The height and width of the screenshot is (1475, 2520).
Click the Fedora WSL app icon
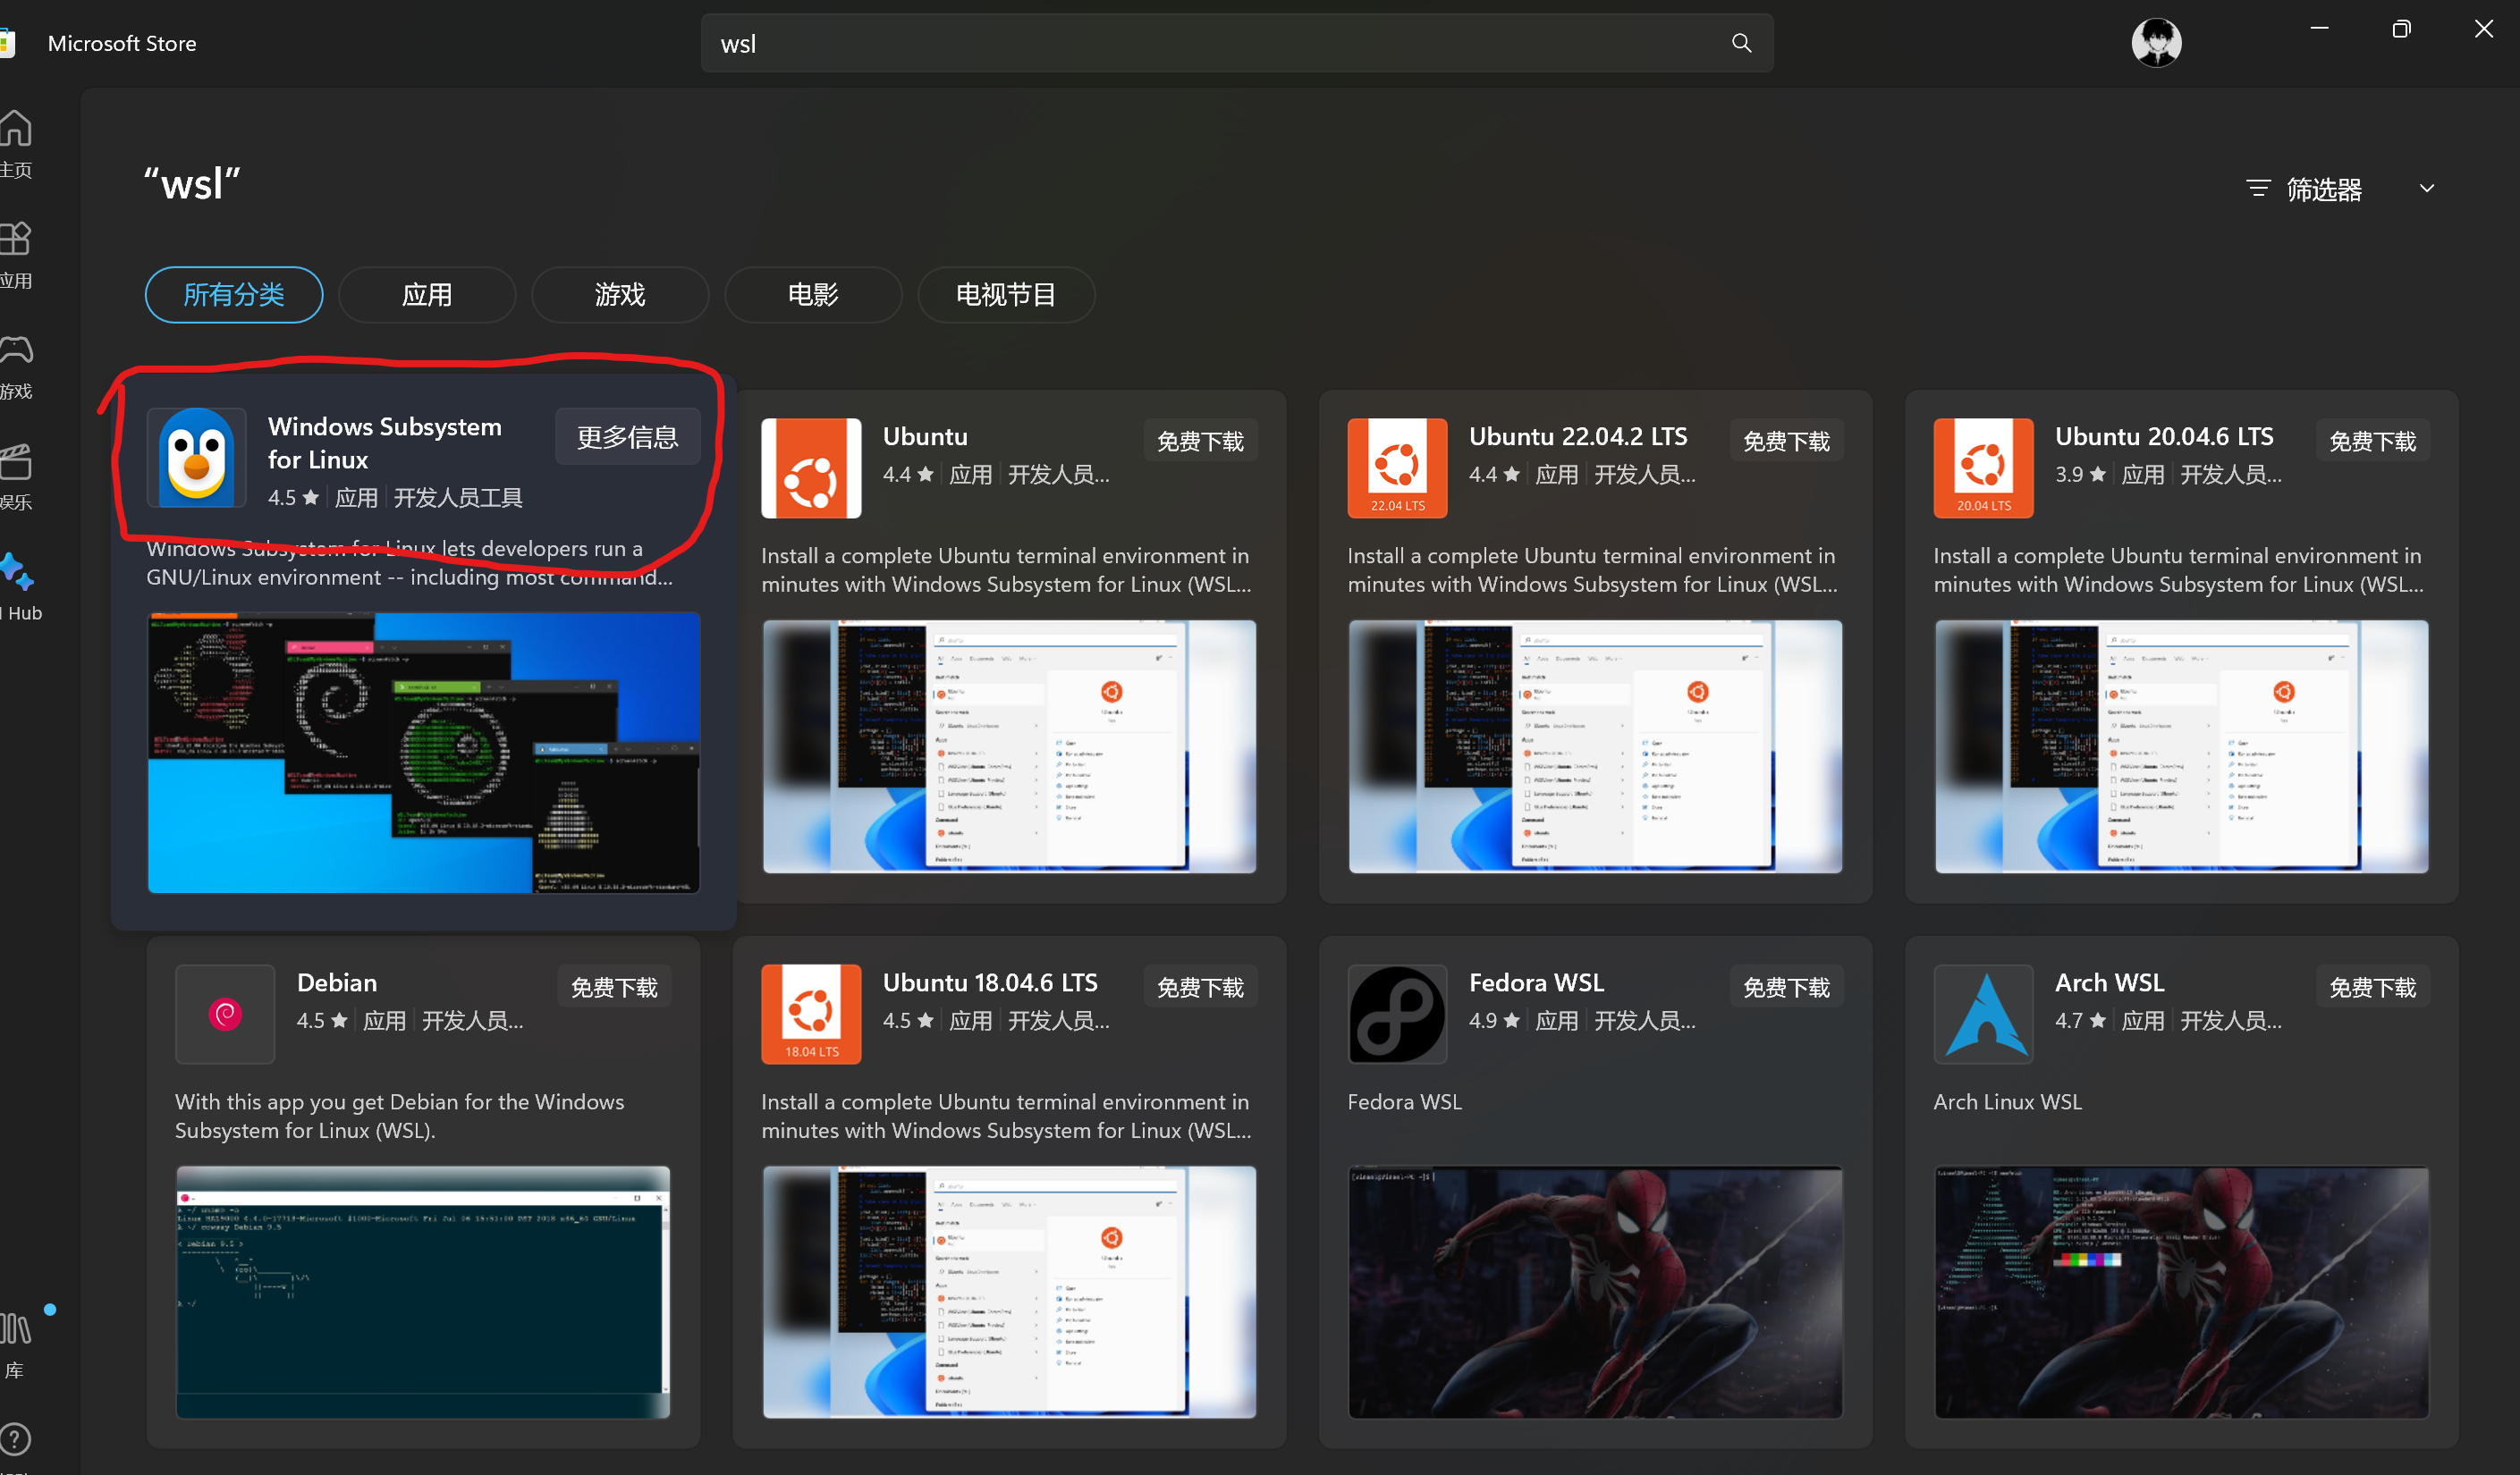click(1397, 1014)
